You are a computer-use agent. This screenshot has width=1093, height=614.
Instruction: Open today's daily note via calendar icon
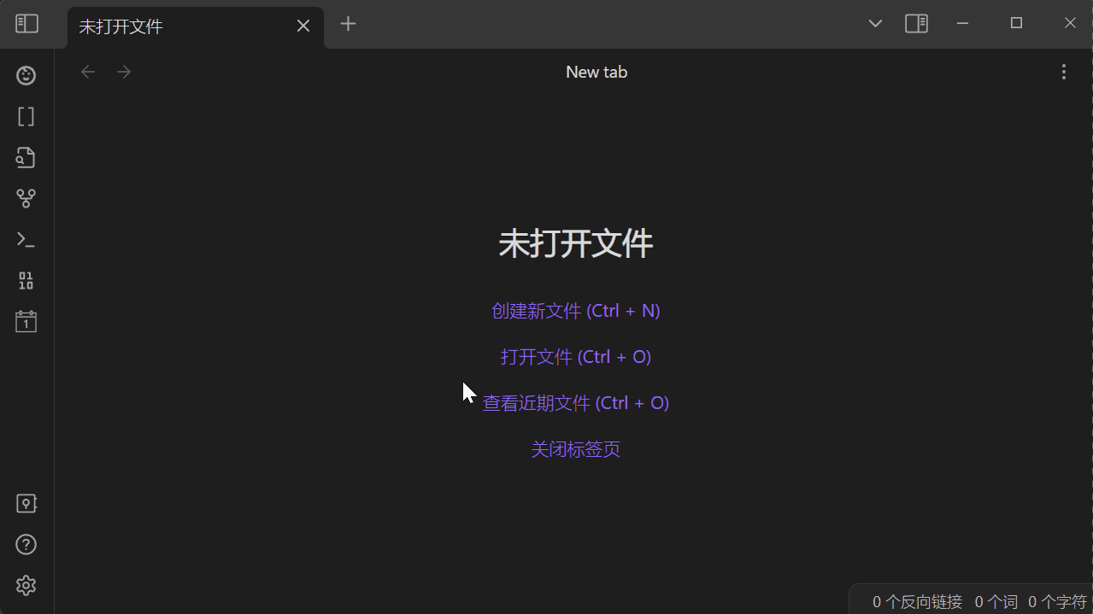click(26, 321)
